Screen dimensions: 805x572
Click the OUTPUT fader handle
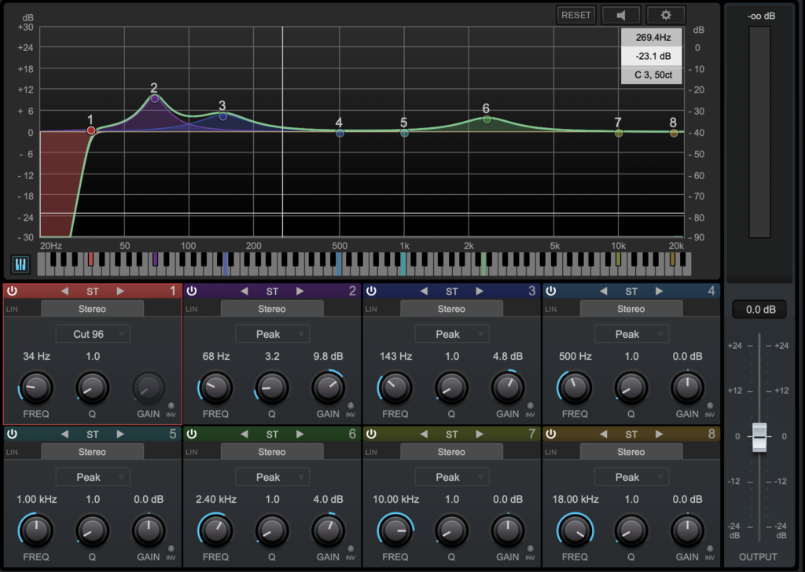click(x=759, y=437)
